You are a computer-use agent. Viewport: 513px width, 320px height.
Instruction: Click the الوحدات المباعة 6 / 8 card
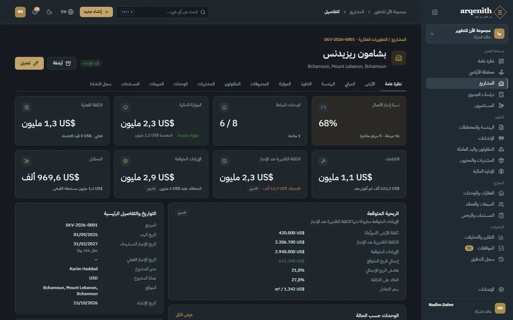[x=260, y=121]
